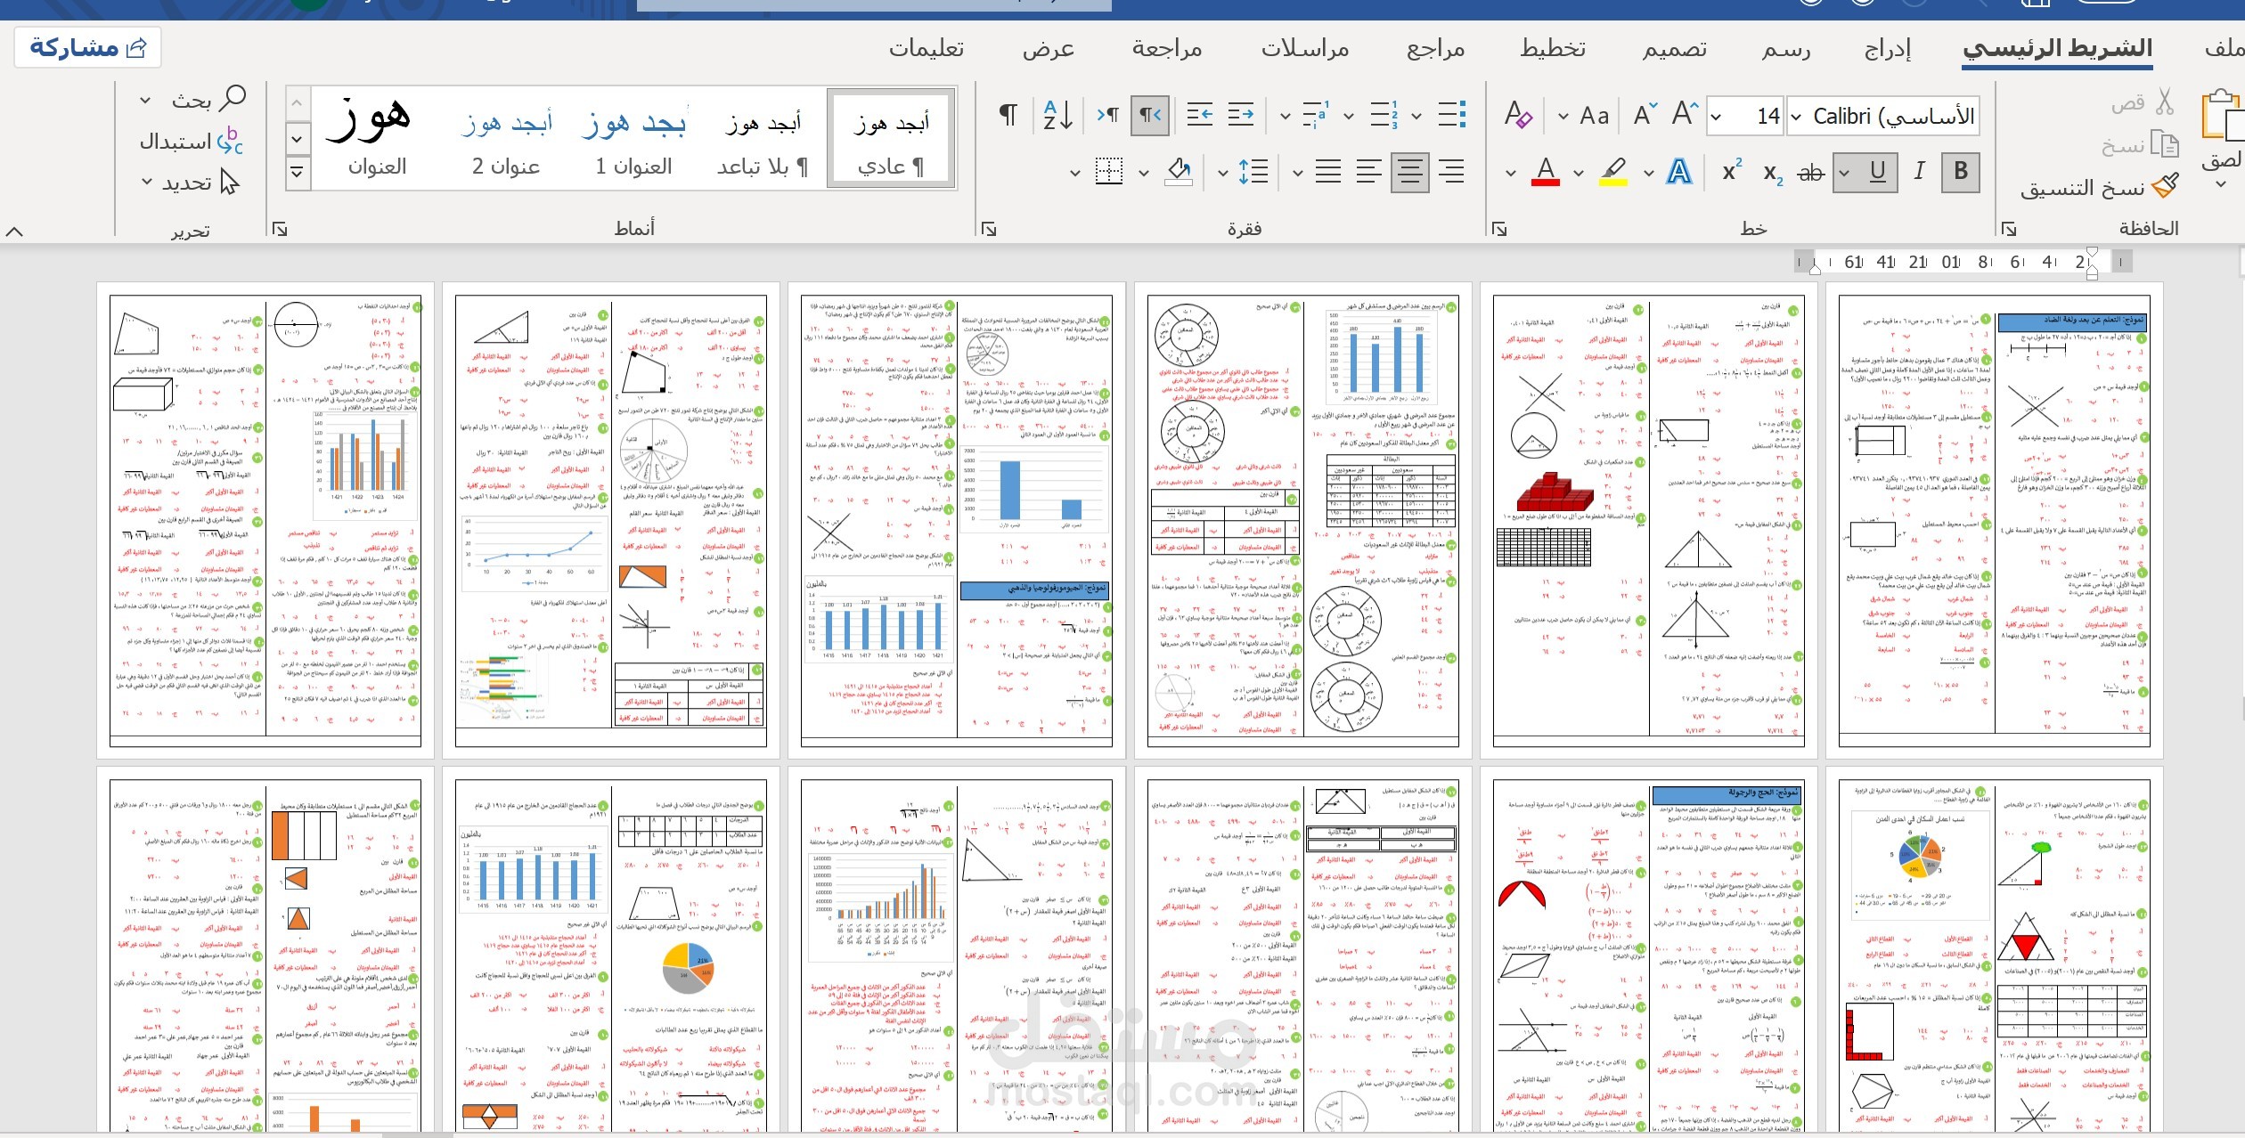The image size is (2245, 1138).
Task: Apply superscript formatting
Action: click(x=1731, y=171)
